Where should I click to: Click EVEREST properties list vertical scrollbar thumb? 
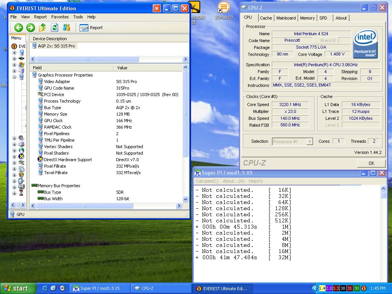click(x=185, y=114)
